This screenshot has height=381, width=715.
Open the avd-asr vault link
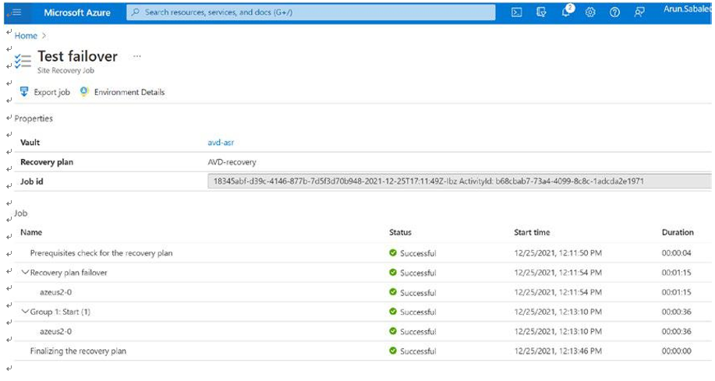point(221,142)
